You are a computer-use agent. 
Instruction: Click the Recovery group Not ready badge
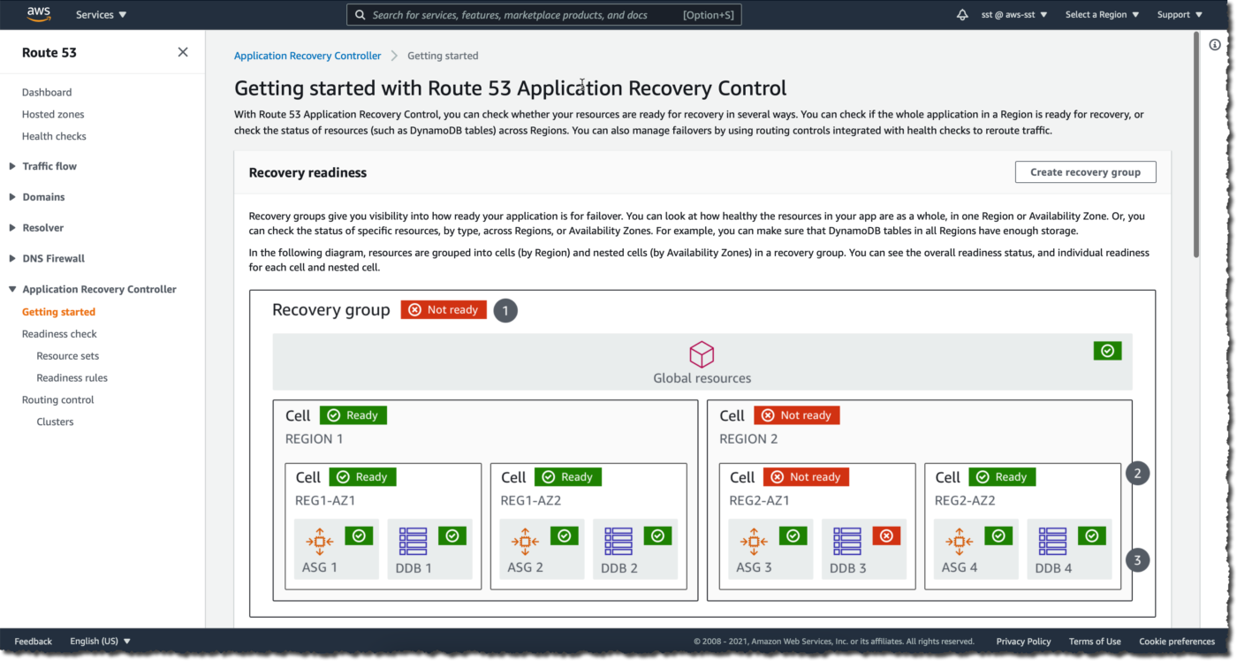tap(444, 310)
